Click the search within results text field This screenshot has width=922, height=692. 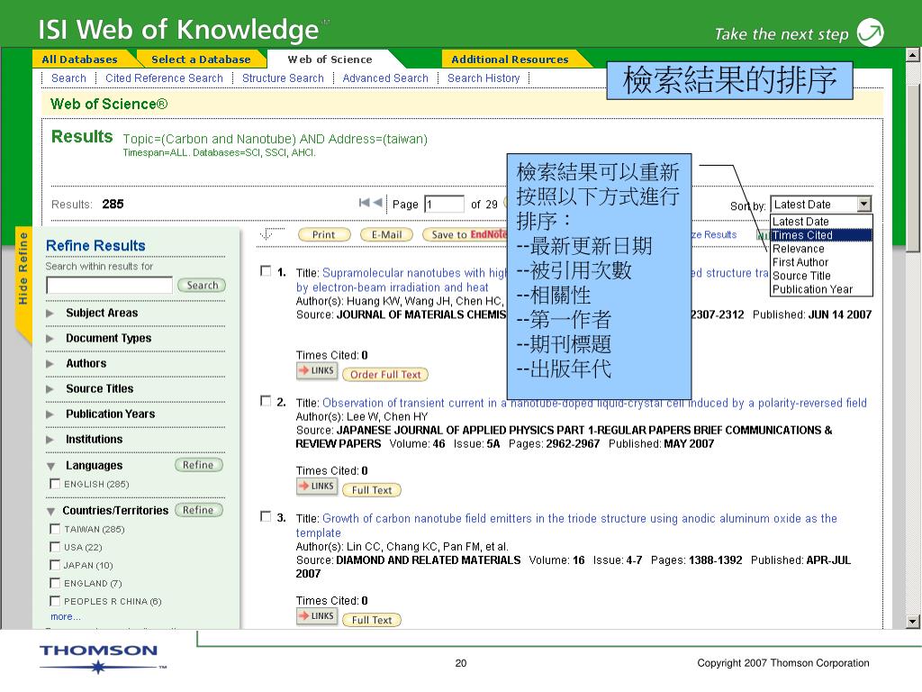pyautogui.click(x=109, y=286)
